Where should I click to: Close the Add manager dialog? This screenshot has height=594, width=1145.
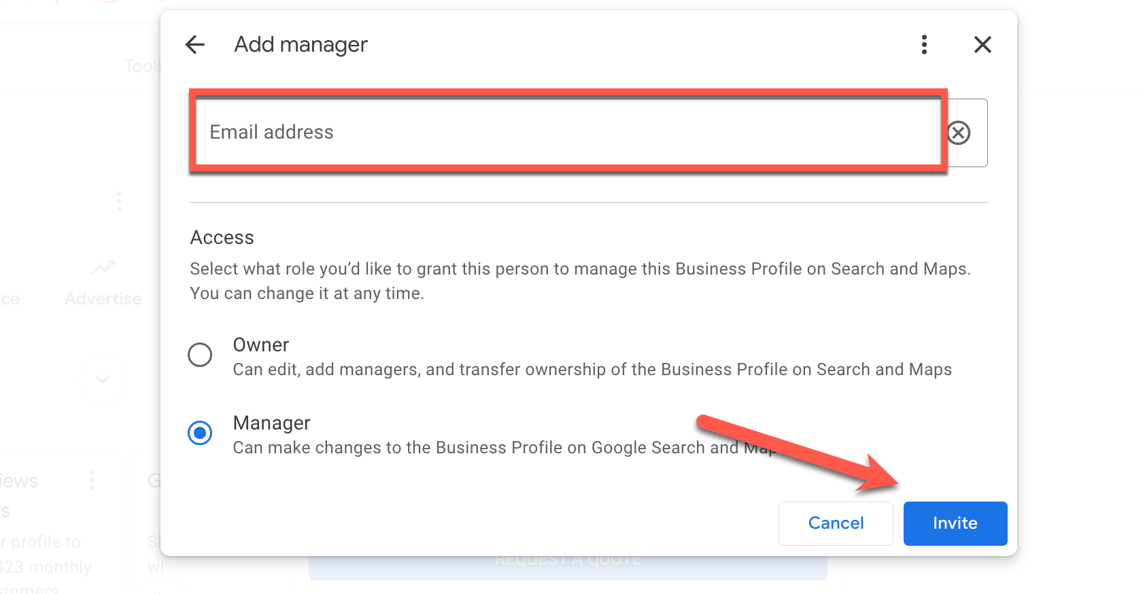pos(982,45)
